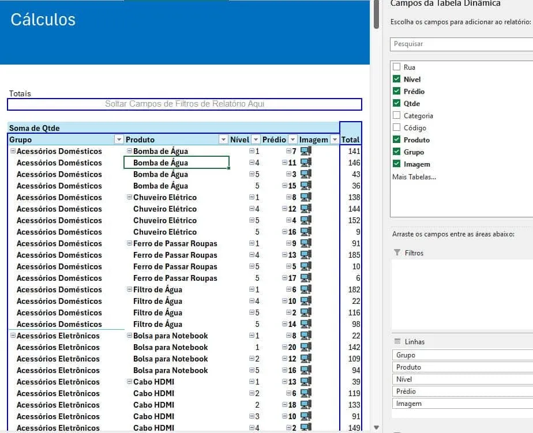Check the Código field checkbox
533x433 pixels.
[396, 127]
